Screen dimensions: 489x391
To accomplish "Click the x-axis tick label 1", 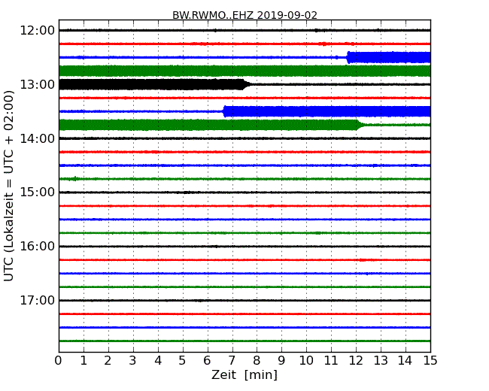I will click(x=84, y=361).
